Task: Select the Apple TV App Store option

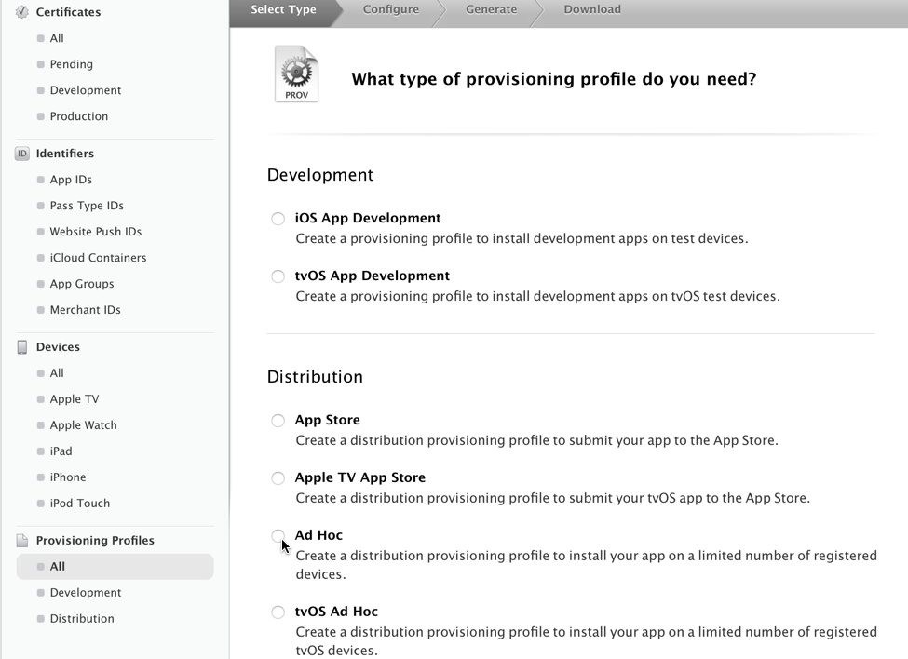Action: pyautogui.click(x=278, y=477)
